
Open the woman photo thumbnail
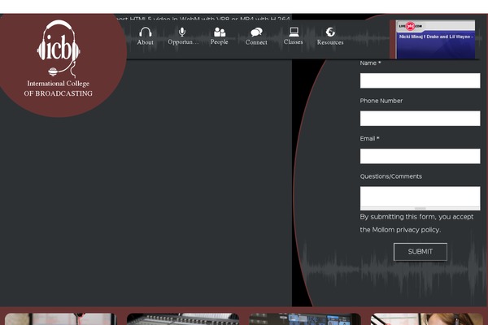point(427,319)
